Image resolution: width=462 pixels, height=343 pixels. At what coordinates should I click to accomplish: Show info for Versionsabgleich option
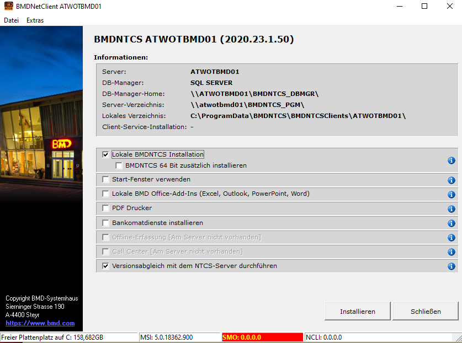[x=452, y=266]
